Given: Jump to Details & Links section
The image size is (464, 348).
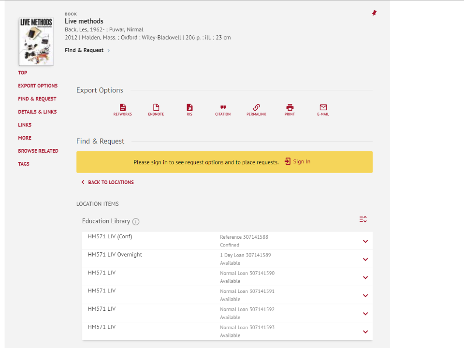Looking at the screenshot, I should (37, 112).
